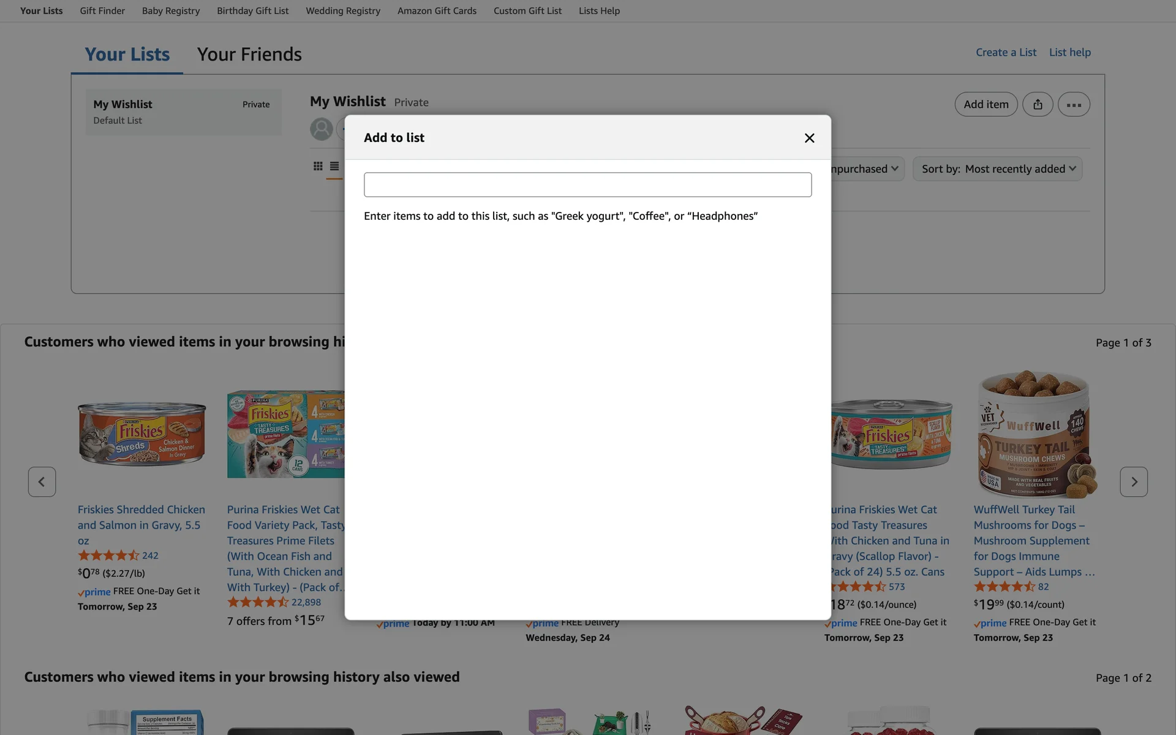Screen dimensions: 1176x735
Task: Switch to grid view icon
Action: [318, 166]
